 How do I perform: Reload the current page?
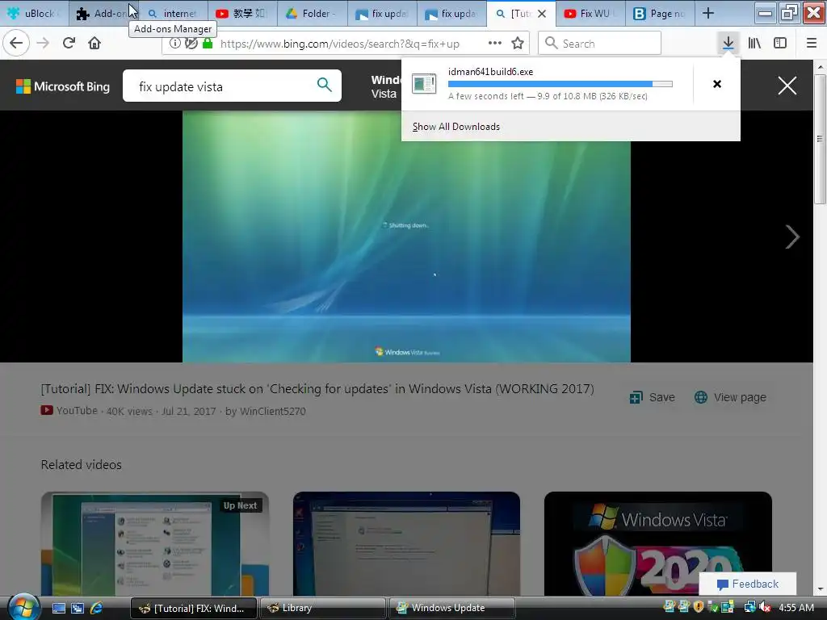pos(69,44)
